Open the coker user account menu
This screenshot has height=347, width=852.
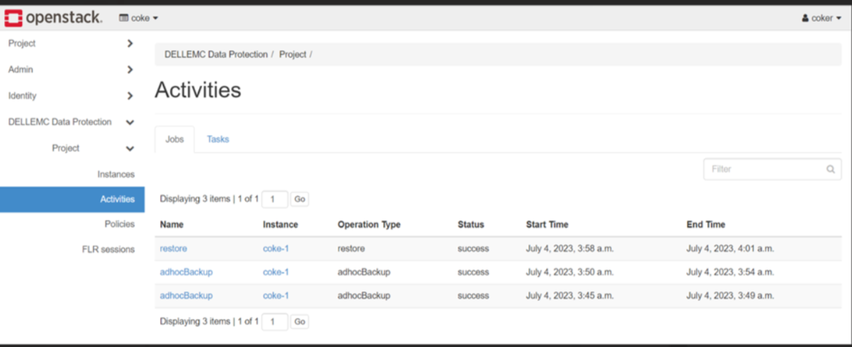[822, 18]
